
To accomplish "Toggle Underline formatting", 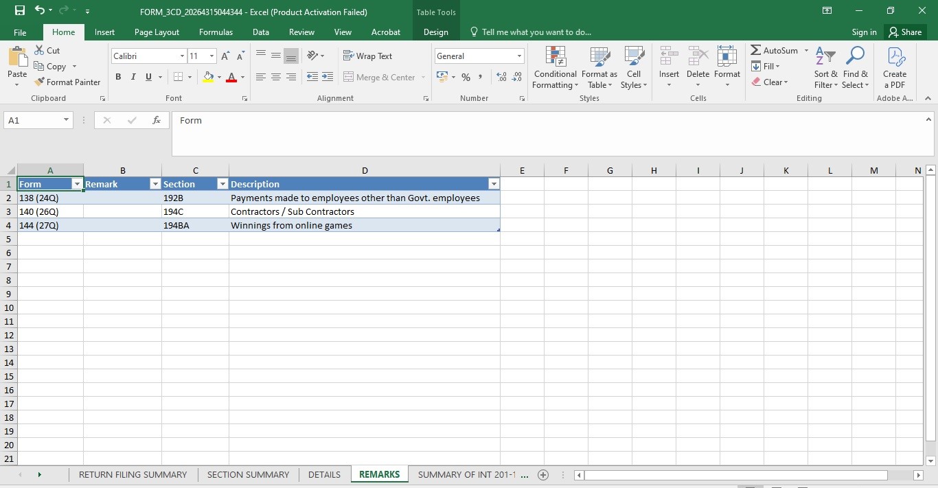I will 149,77.
